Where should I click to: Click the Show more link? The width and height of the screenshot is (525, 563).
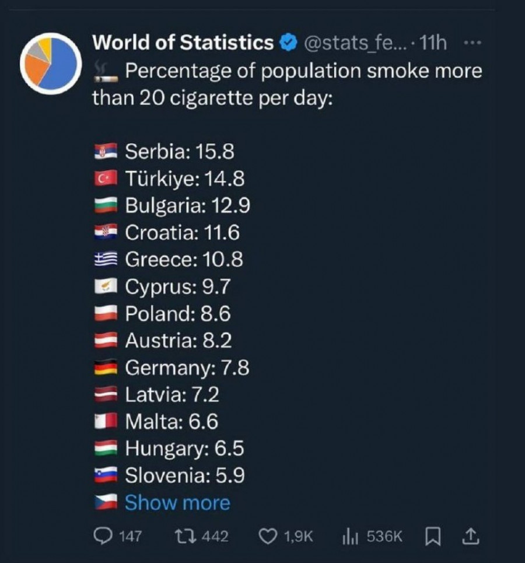coord(177,503)
